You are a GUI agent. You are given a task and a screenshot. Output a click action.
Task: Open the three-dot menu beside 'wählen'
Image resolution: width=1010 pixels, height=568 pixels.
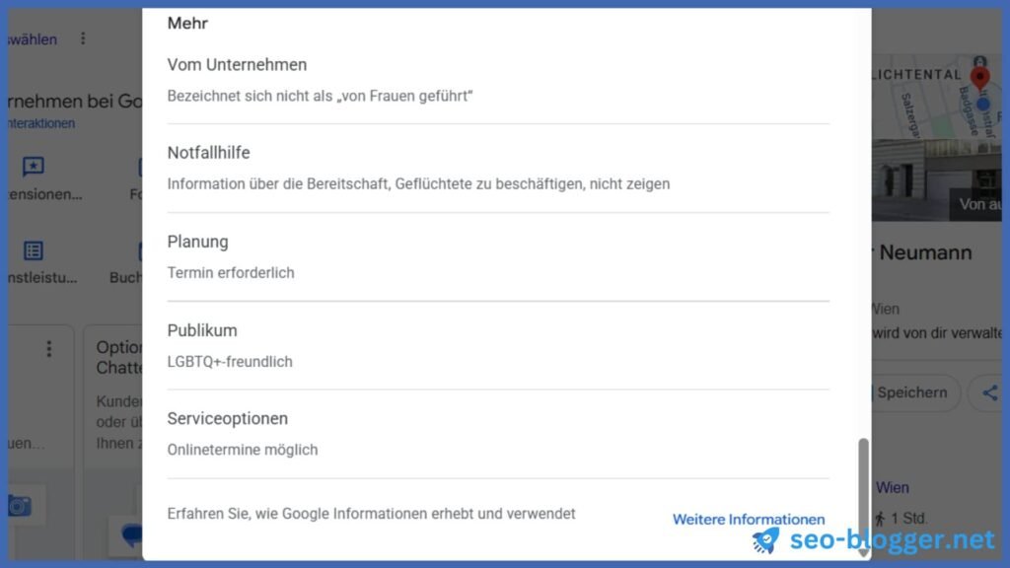click(x=83, y=38)
